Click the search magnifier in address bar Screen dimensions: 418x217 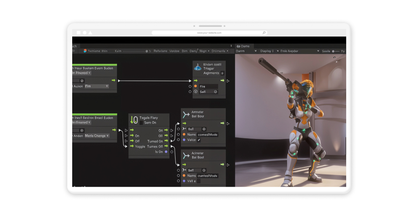(264, 33)
